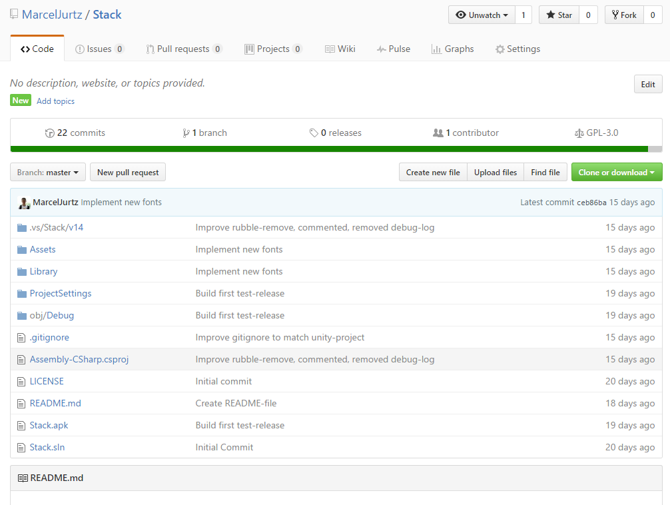Open the Pull requests tab

[184, 49]
